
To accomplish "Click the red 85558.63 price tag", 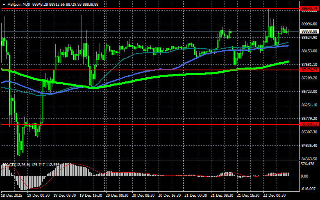I will [x=309, y=124].
